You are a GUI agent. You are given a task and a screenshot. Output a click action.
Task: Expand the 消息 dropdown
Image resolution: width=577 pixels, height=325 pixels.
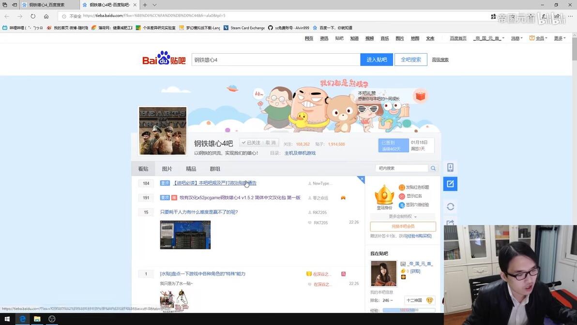516,38
